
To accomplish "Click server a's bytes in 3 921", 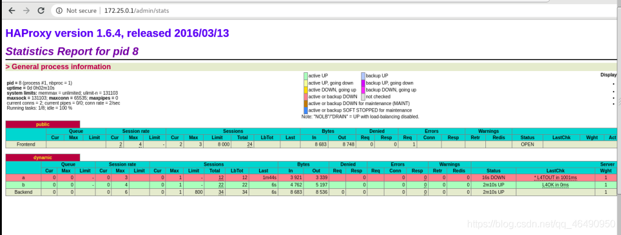I will pos(296,178).
